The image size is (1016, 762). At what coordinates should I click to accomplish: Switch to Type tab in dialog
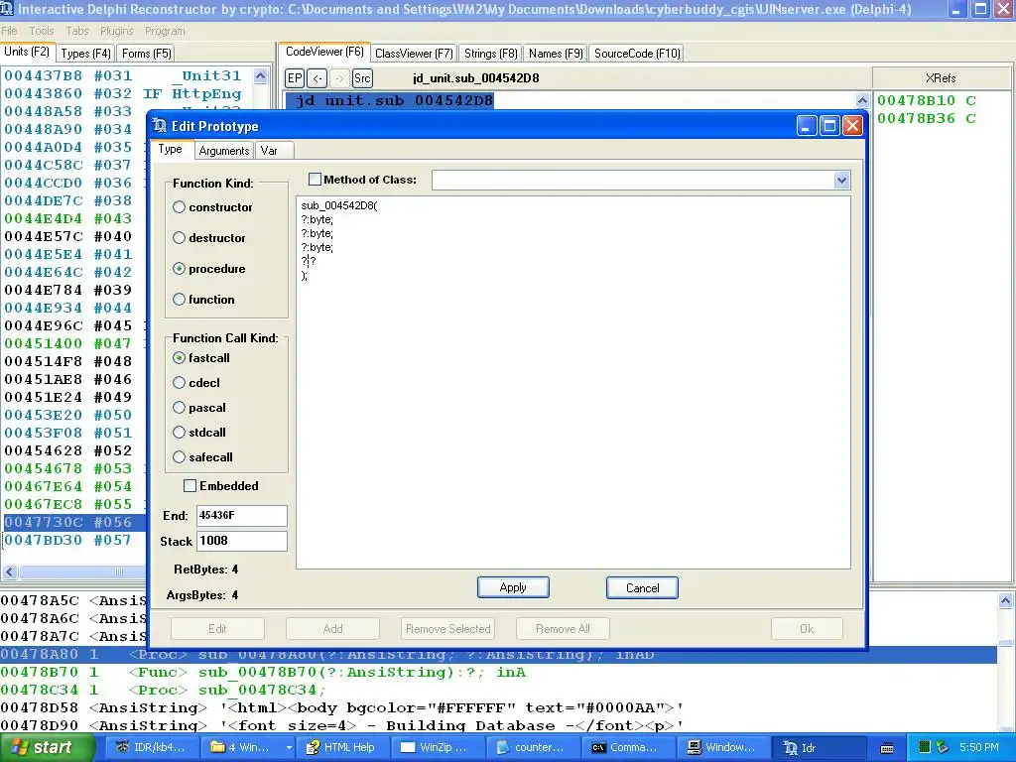pyautogui.click(x=171, y=149)
